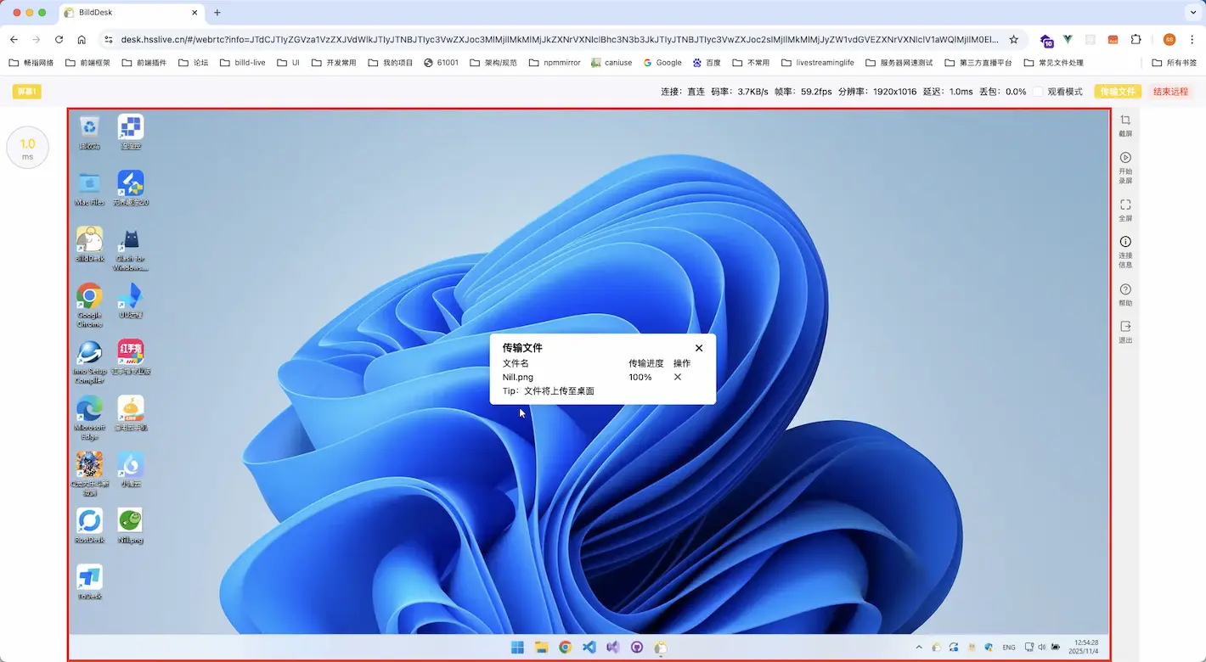The height and width of the screenshot is (662, 1206).
Task: Open the 帮助 help icon
Action: tap(1125, 290)
